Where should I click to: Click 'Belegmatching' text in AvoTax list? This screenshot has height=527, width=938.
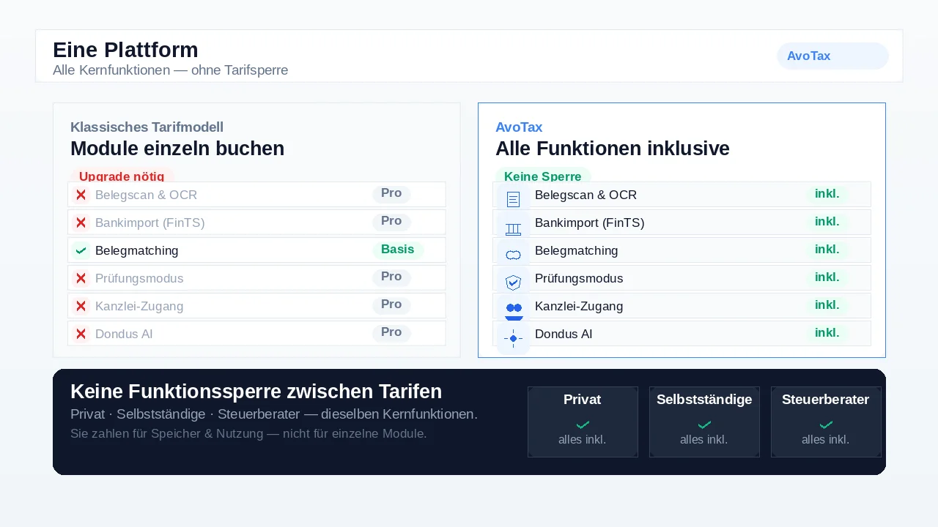point(577,250)
